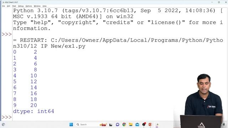Open the Task View icon in taskbar
228x128 pixels.
pos(111,125)
